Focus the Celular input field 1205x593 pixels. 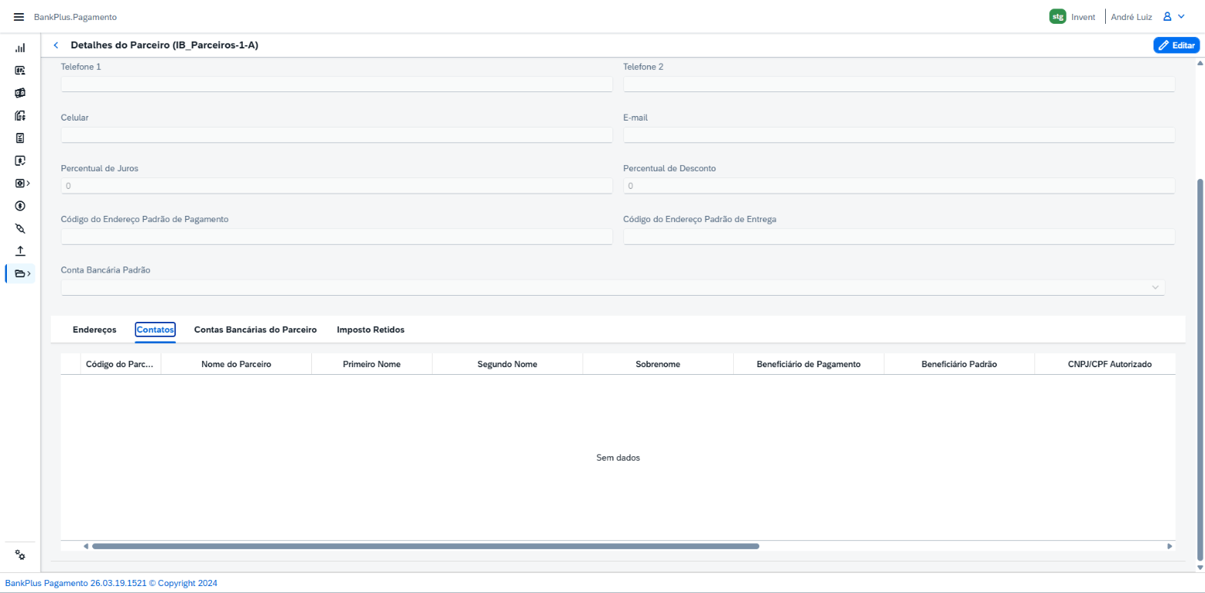pos(337,134)
